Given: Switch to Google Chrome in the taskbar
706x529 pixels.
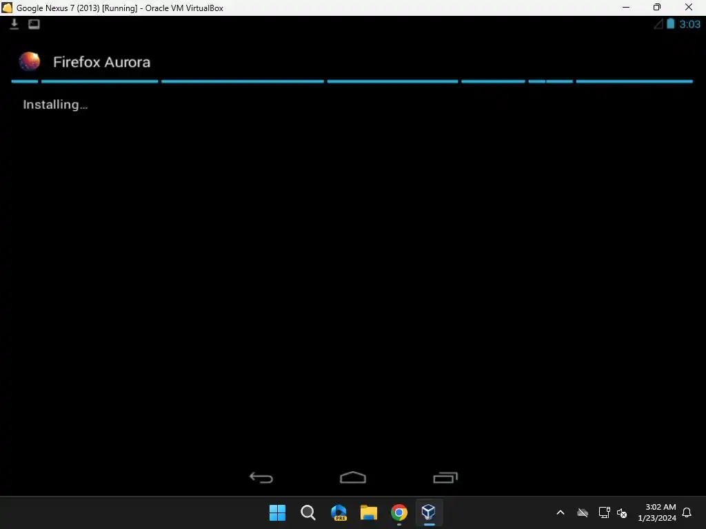Looking at the screenshot, I should (x=399, y=512).
